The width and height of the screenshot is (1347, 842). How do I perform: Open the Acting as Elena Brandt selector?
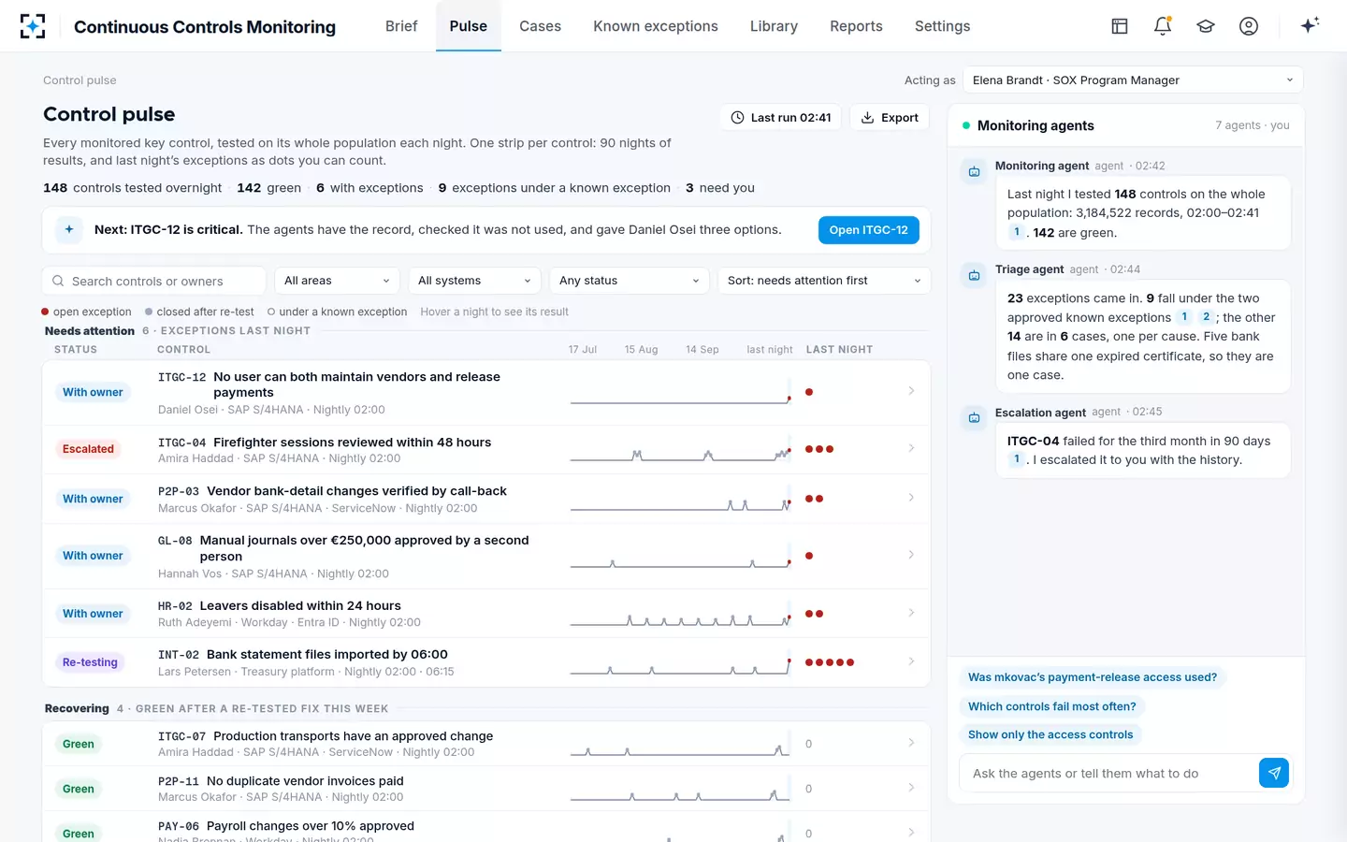[1133, 80]
